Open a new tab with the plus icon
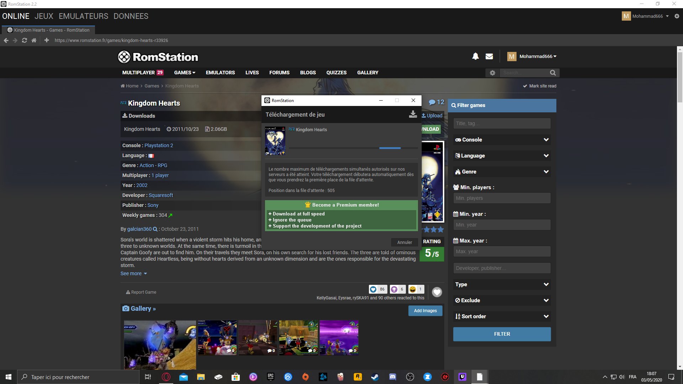 pos(47,41)
